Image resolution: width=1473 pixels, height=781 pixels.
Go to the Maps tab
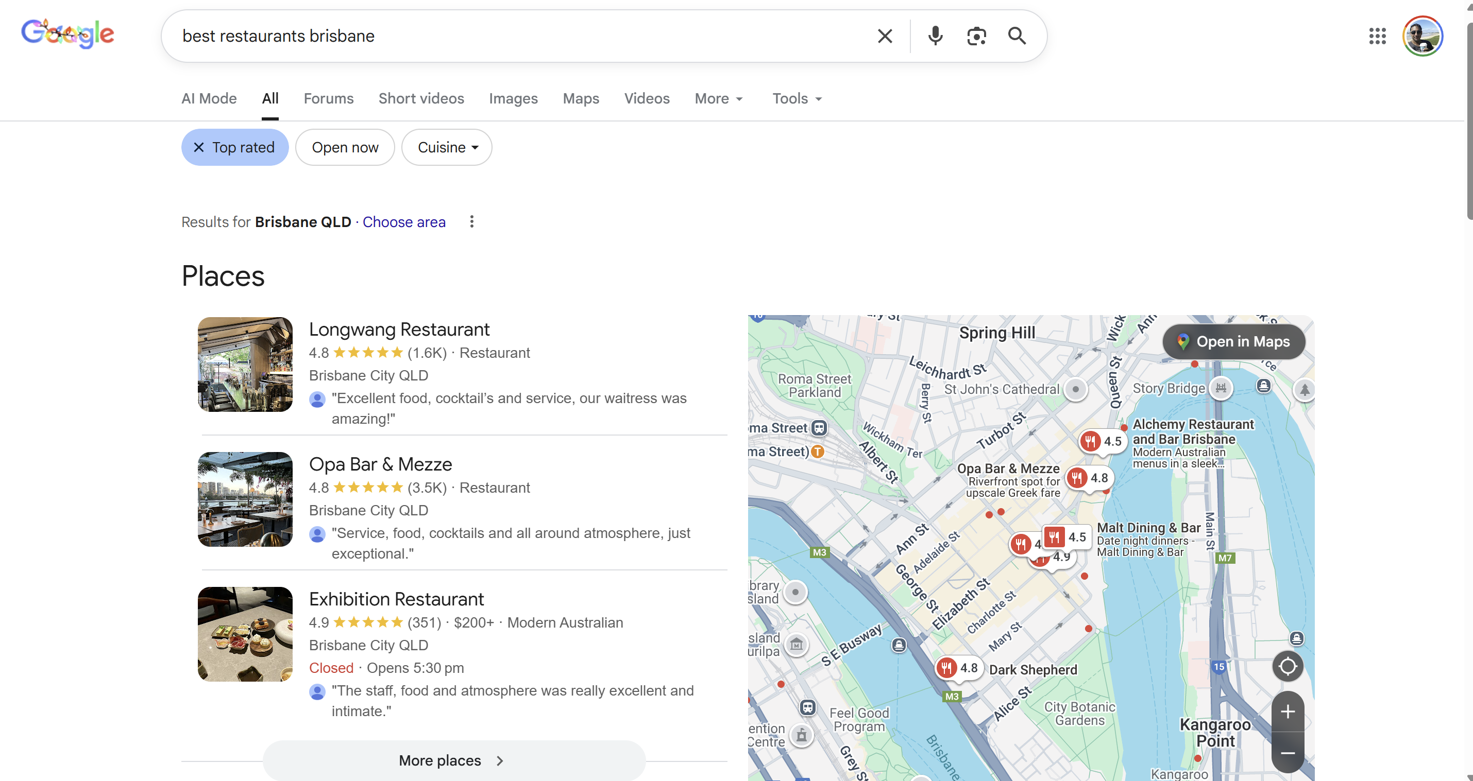[x=581, y=98]
